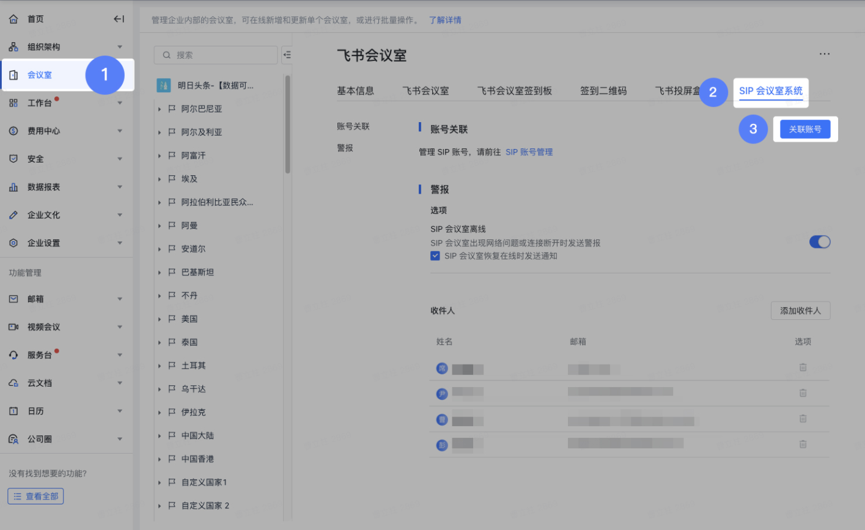Open the 视频会议 camera icon
The width and height of the screenshot is (865, 530).
coord(13,327)
